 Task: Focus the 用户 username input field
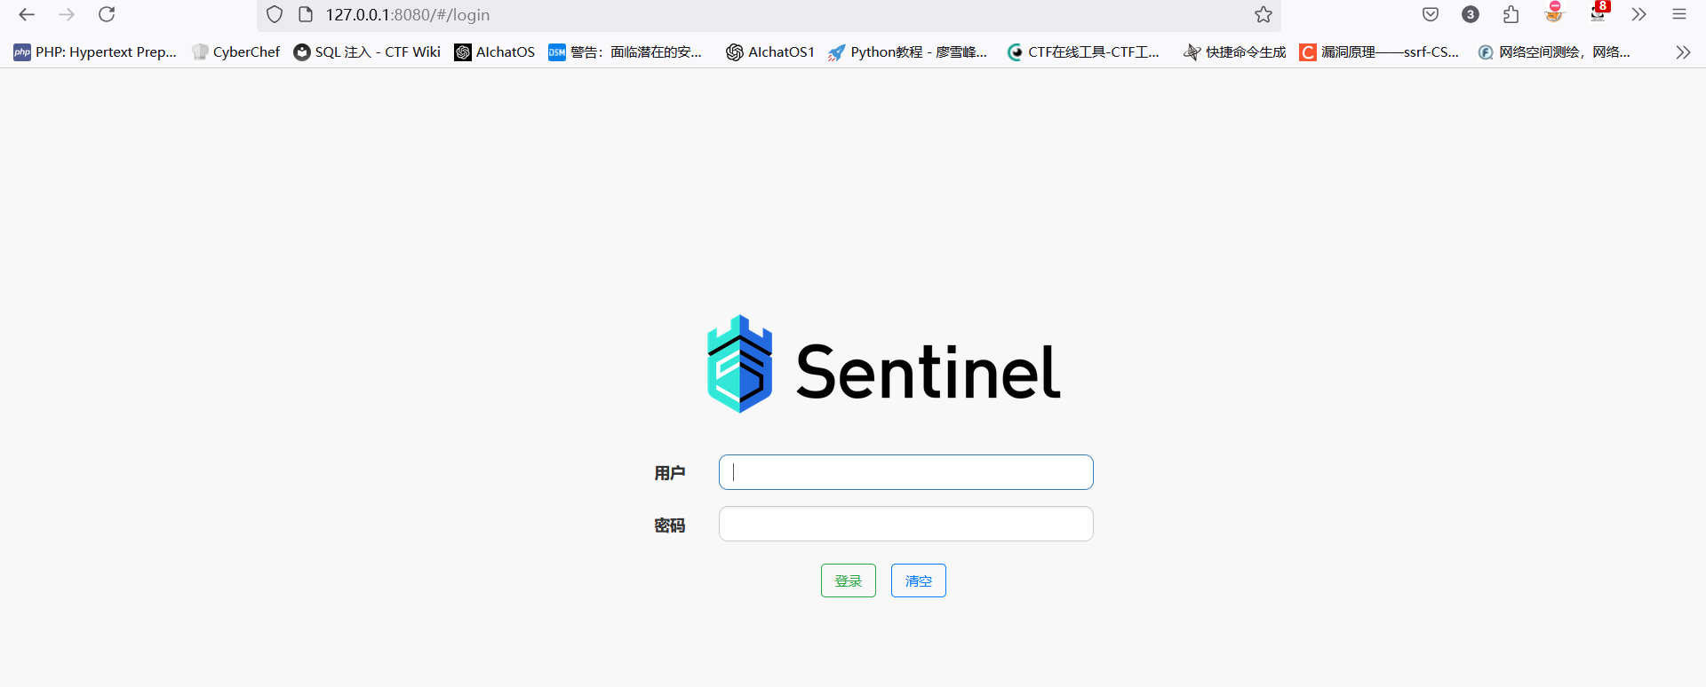click(x=906, y=472)
